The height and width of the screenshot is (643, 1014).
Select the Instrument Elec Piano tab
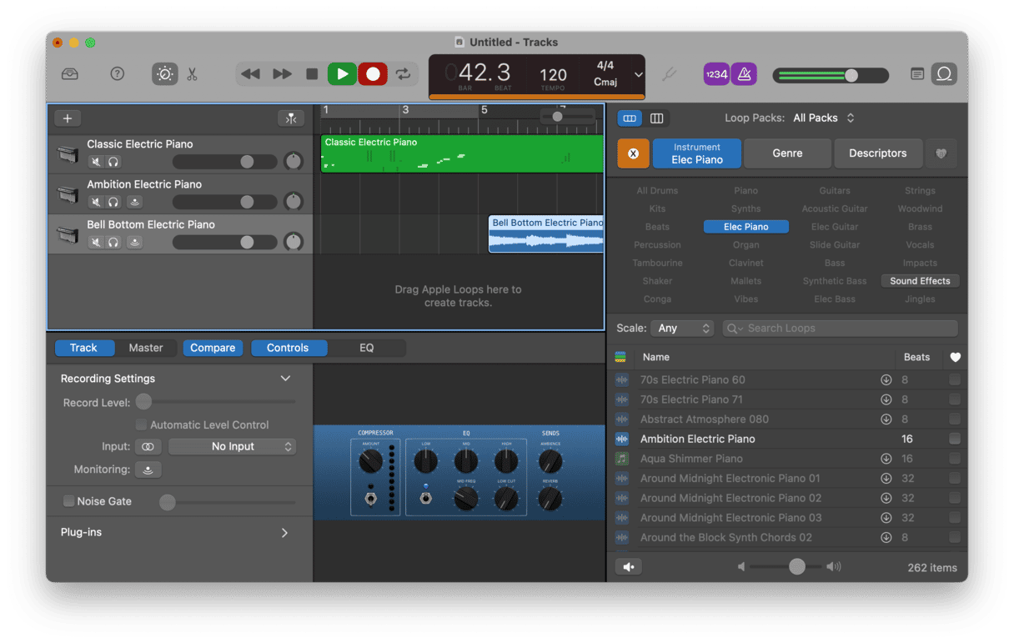click(x=697, y=153)
